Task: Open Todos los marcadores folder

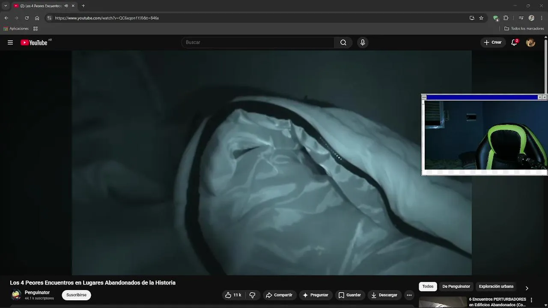Action: pyautogui.click(x=524, y=29)
